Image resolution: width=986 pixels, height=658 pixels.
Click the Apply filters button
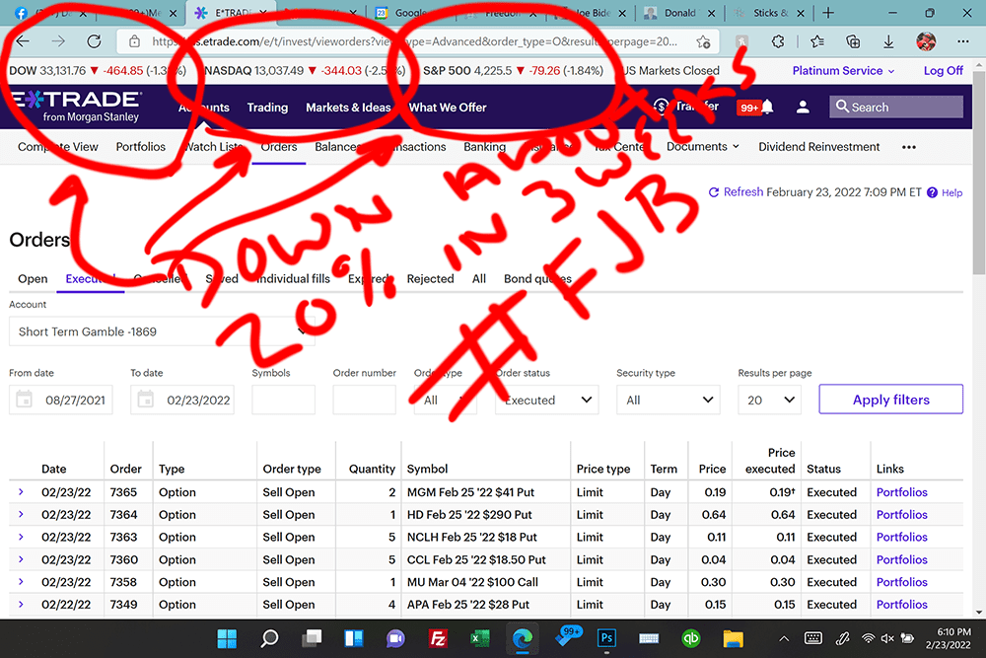pos(890,400)
